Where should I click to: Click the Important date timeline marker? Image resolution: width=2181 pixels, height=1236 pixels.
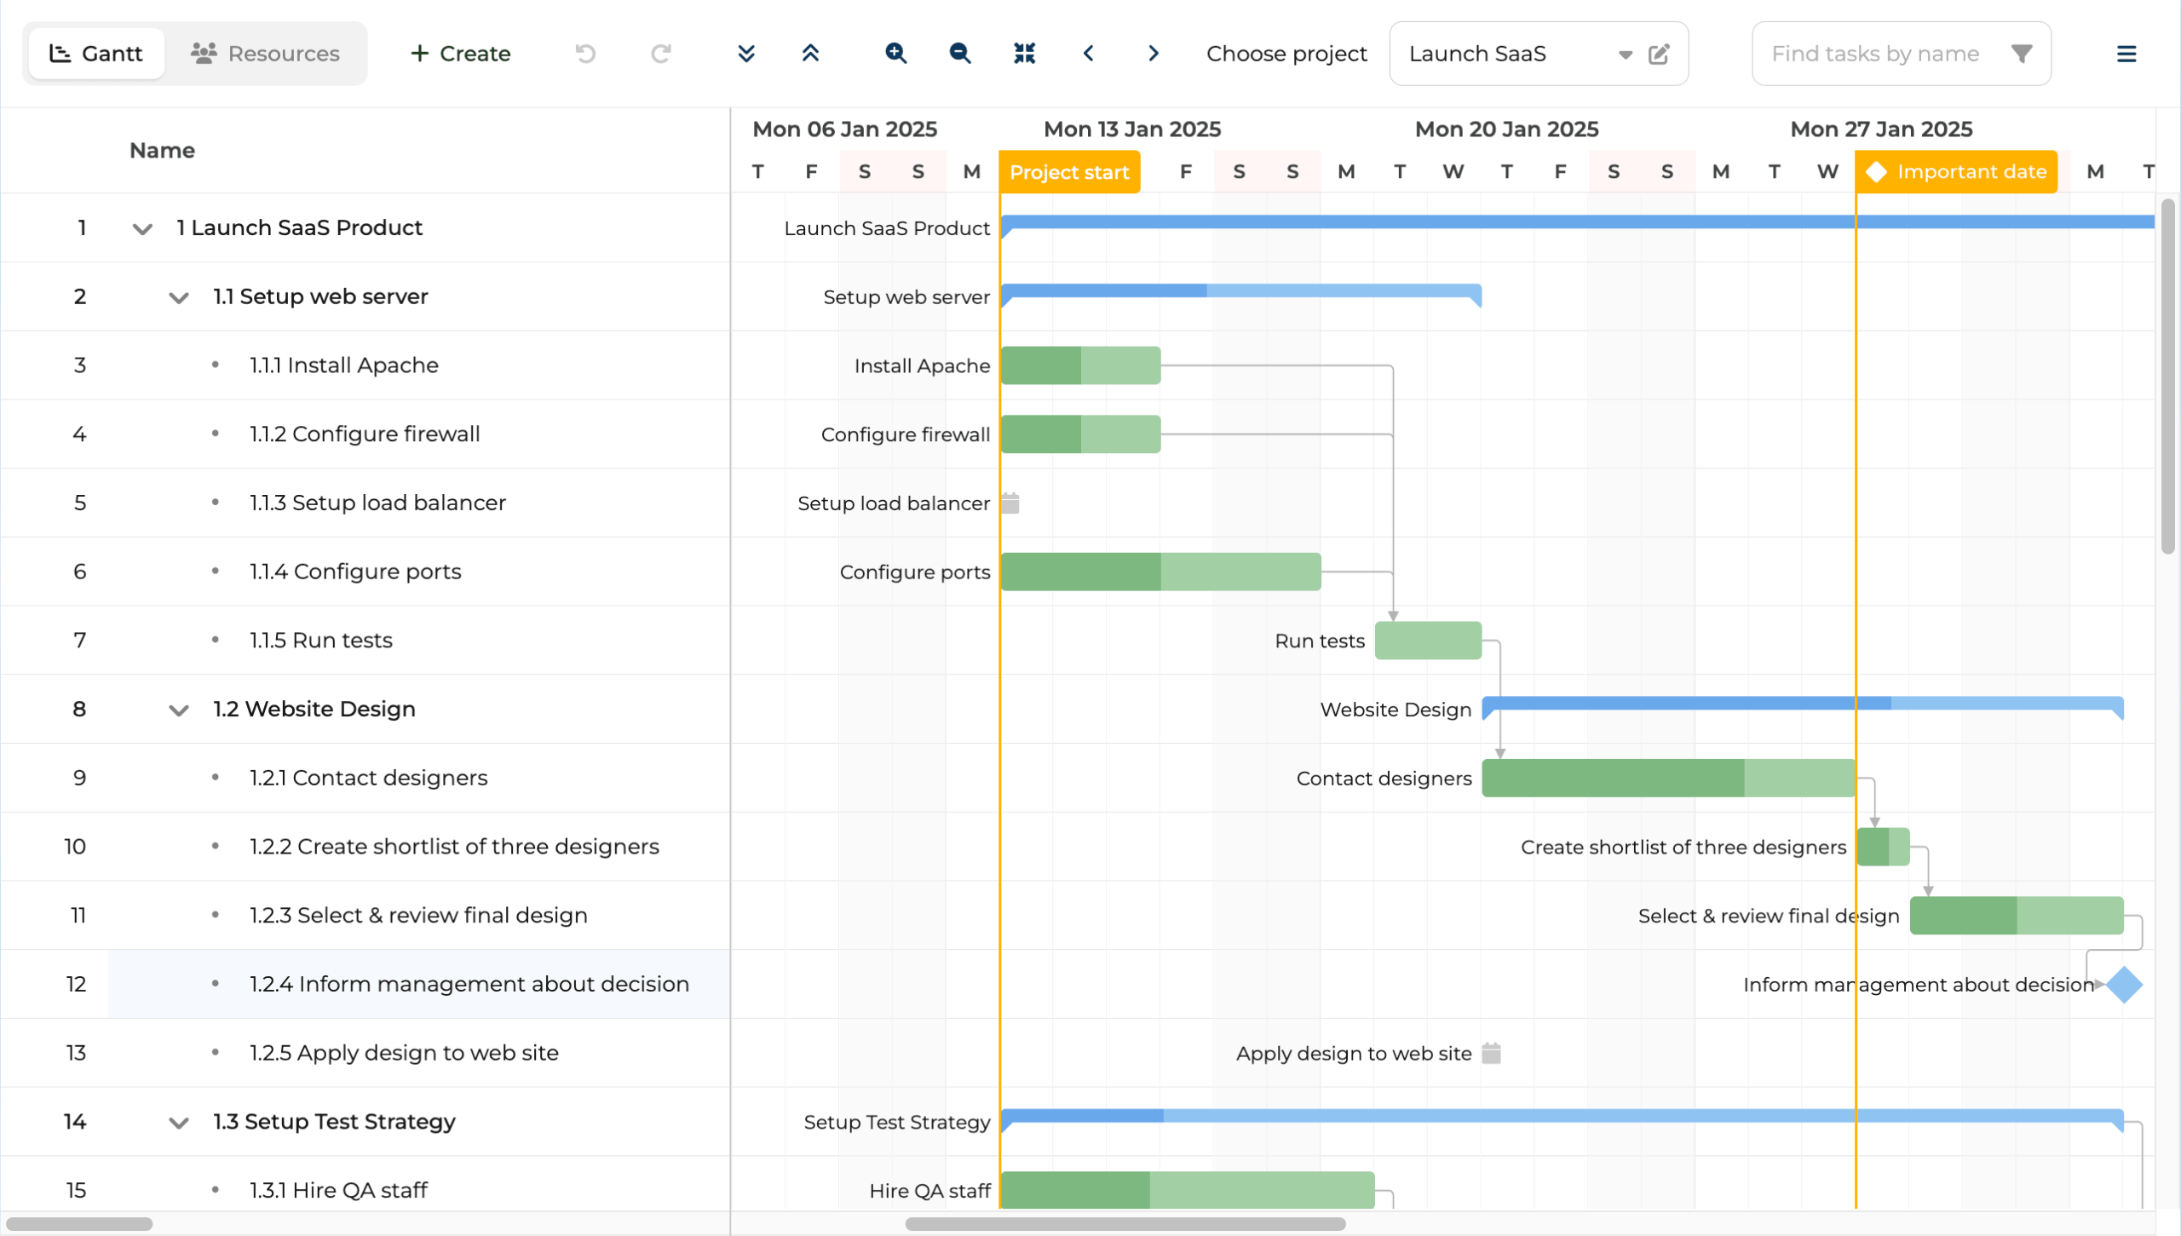tap(1956, 172)
